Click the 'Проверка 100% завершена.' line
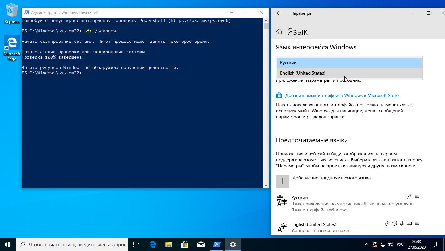 (x=53, y=57)
